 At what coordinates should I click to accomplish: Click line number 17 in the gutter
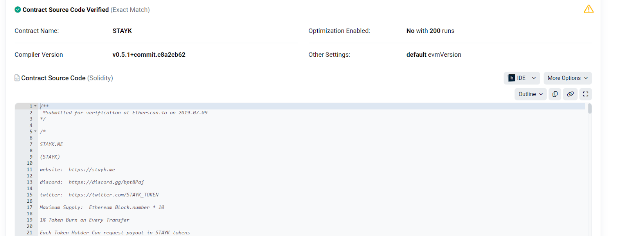tap(29, 207)
